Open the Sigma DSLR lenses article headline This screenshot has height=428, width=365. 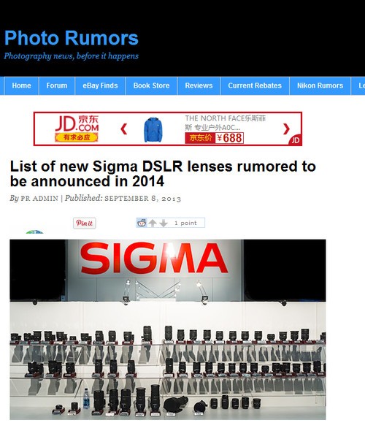(x=163, y=174)
